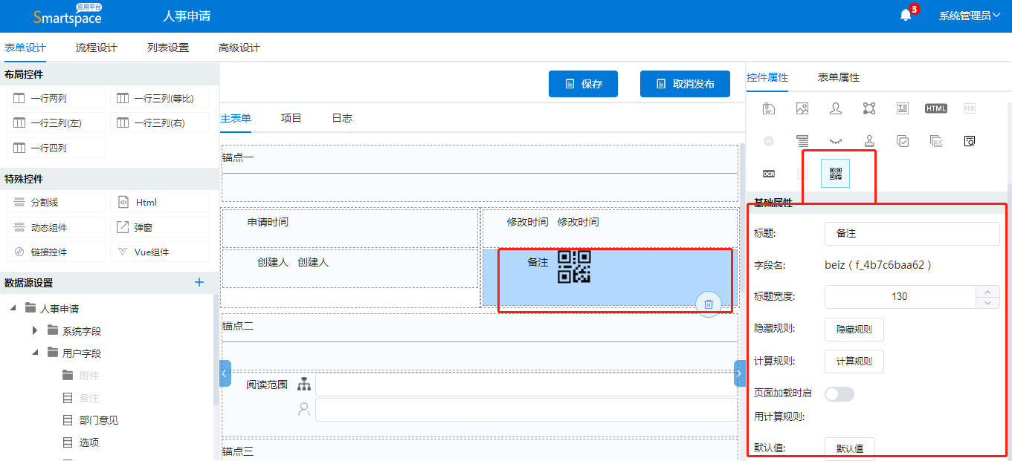The width and height of the screenshot is (1012, 461).
Task: Choose 一行三列(等比) layout control
Action: pos(160,98)
